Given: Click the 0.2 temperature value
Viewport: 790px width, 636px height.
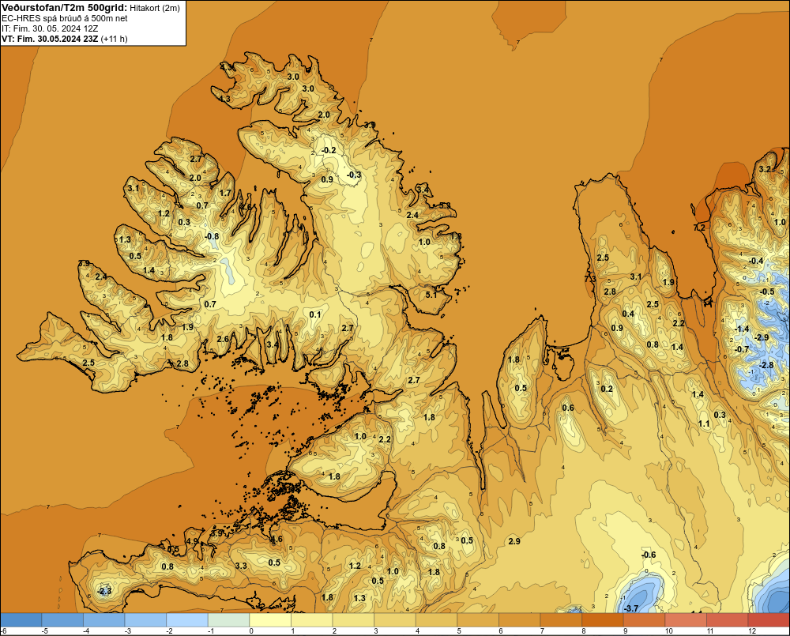Looking at the screenshot, I should tap(607, 389).
